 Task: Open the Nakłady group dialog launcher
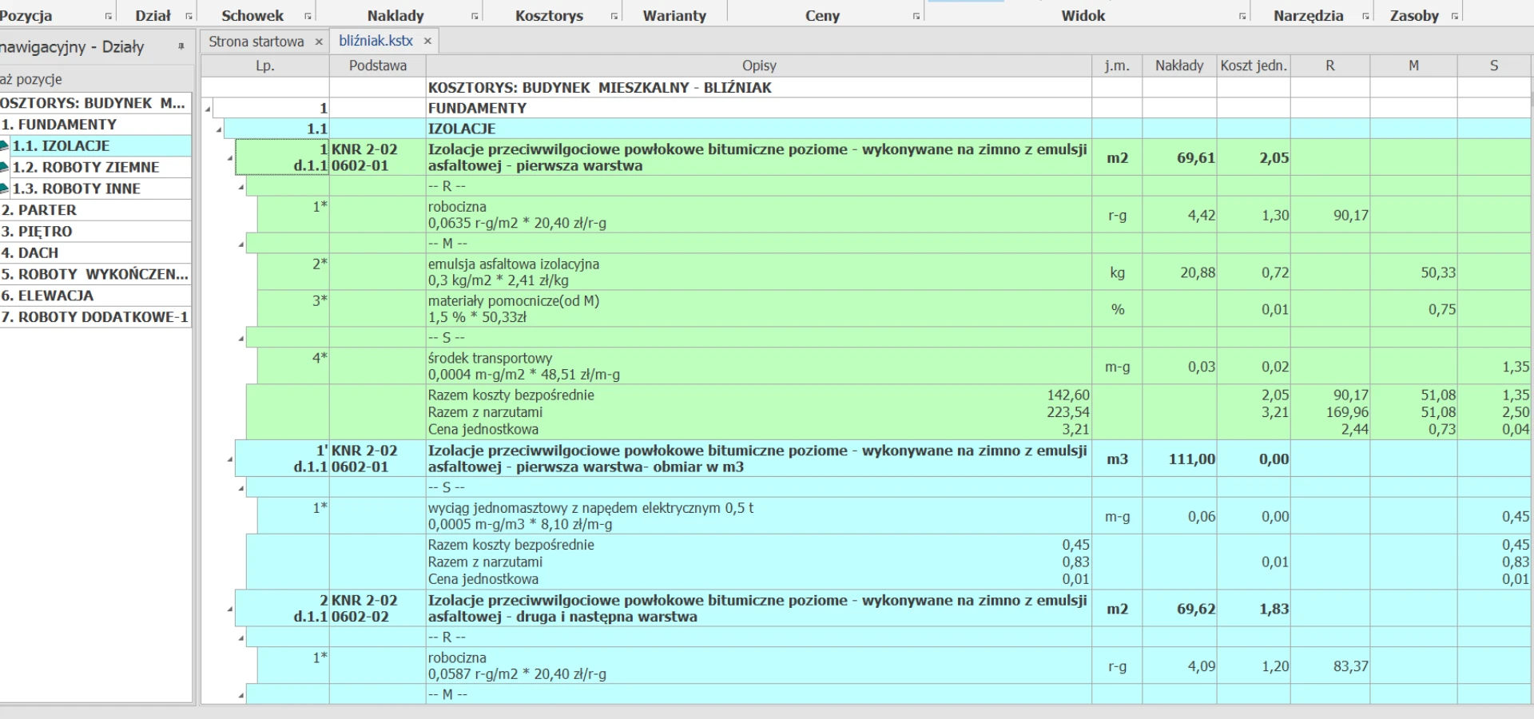pos(475,16)
